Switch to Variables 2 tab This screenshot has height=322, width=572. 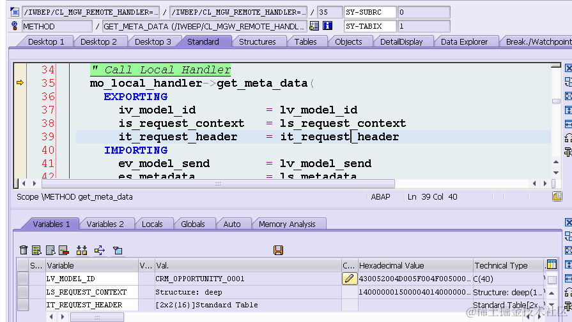[105, 224]
